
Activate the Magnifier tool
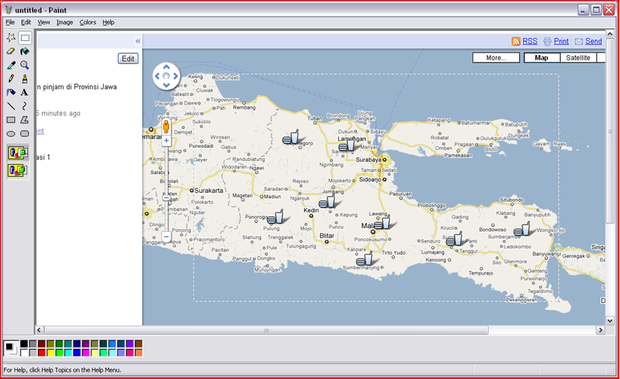click(25, 65)
